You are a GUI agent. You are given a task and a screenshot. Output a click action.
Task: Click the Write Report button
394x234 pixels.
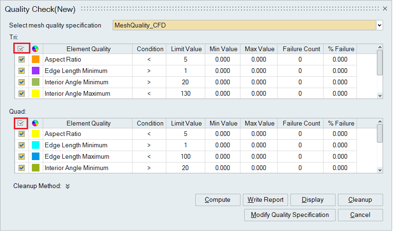pyautogui.click(x=265, y=200)
